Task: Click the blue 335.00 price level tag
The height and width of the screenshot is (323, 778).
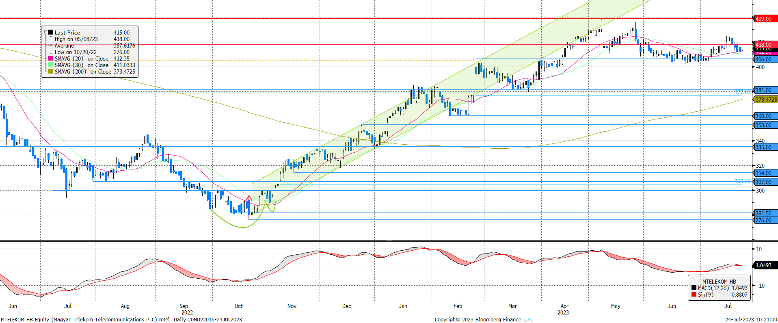Action: point(765,147)
